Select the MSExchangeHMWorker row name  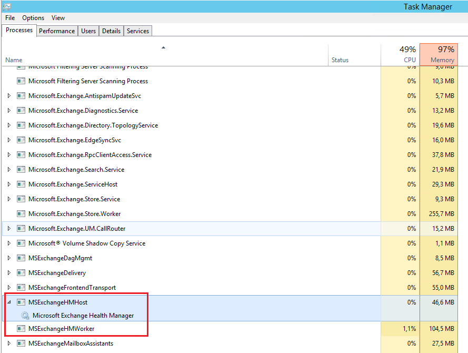pos(62,329)
